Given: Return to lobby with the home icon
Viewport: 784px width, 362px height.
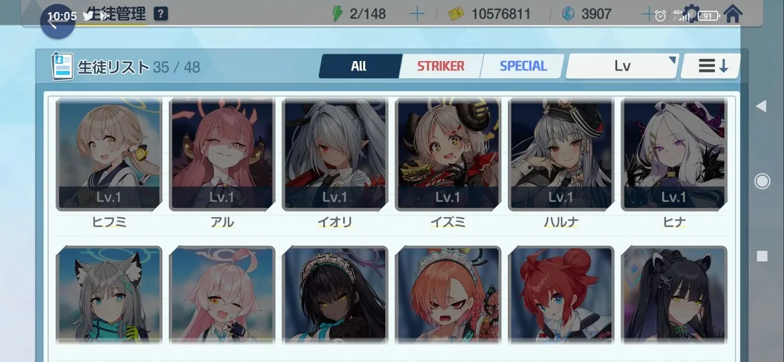Looking at the screenshot, I should tap(732, 14).
